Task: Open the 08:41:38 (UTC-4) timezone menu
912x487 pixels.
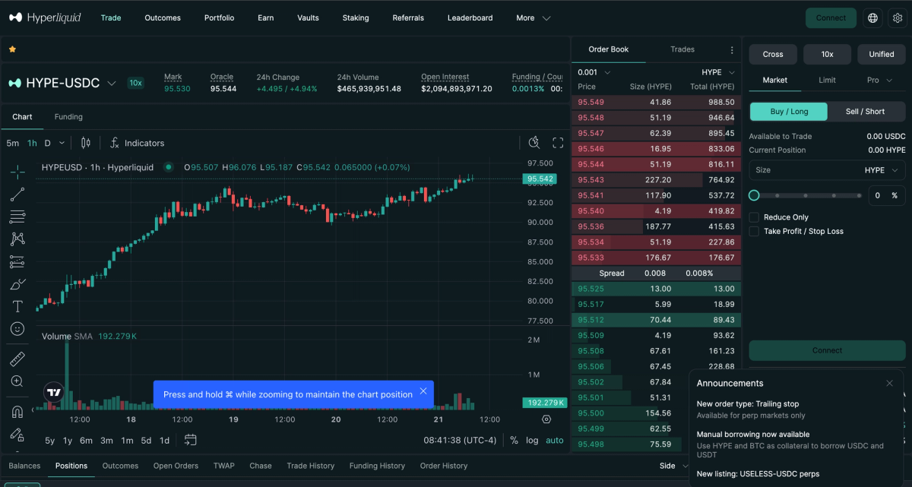Action: coord(460,440)
